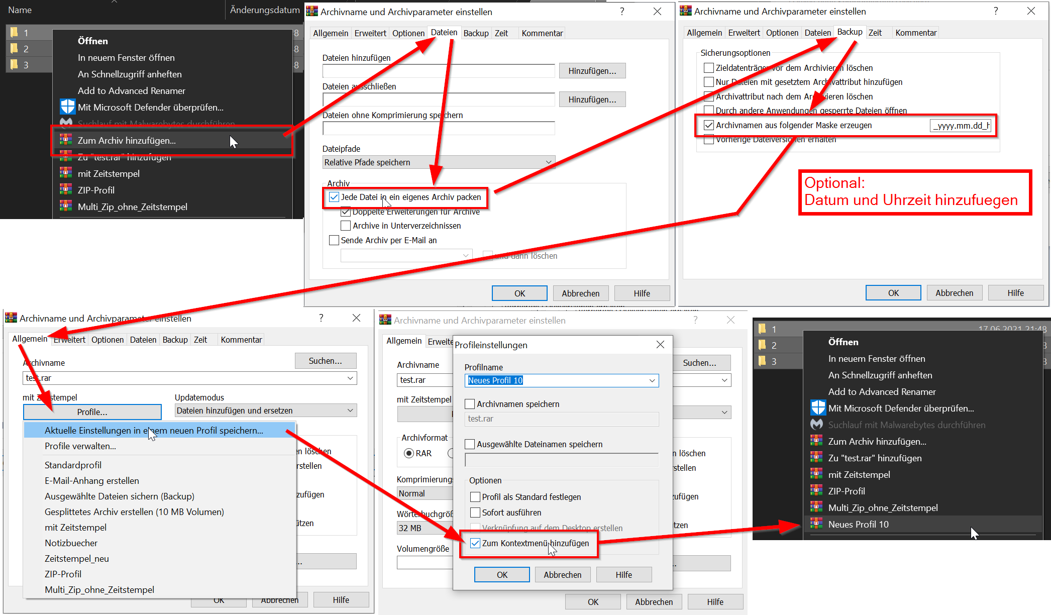The height and width of the screenshot is (615, 1051).
Task: Click WinRAR icon beside 'mit Zeitstempel' bottom-right
Action: click(x=816, y=474)
